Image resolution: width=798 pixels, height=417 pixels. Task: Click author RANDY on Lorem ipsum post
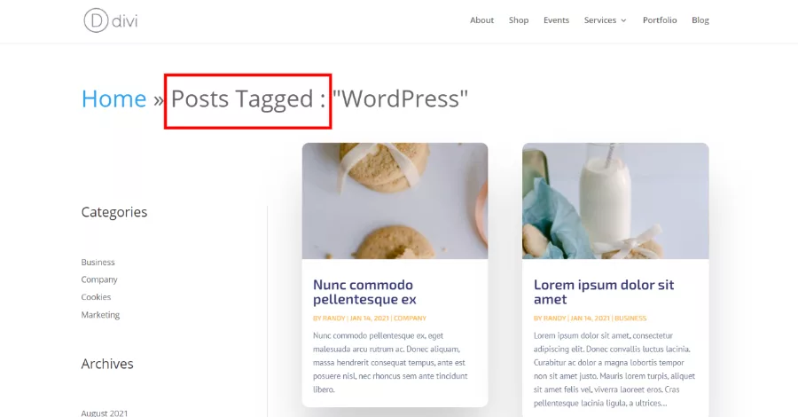click(555, 319)
